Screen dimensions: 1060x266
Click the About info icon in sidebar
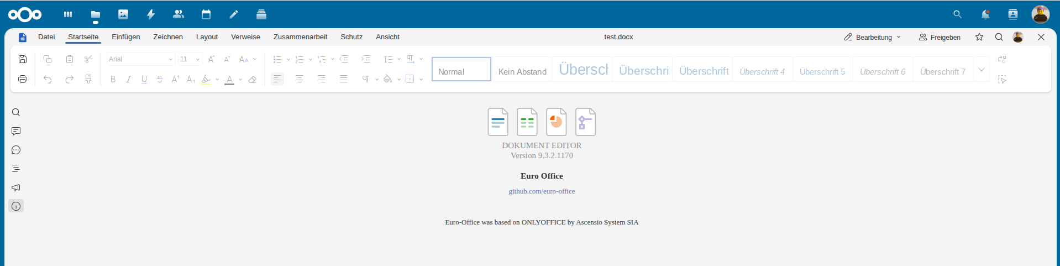[x=16, y=206]
